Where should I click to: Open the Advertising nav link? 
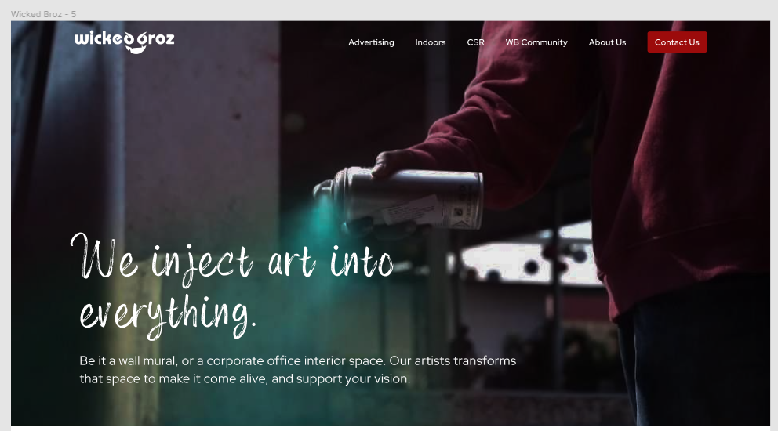click(371, 42)
